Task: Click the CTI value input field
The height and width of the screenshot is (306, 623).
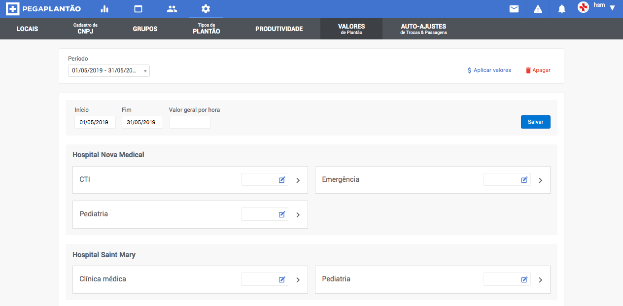Action: [265, 179]
